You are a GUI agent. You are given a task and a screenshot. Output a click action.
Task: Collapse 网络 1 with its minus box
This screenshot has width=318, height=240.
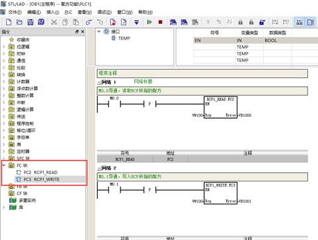coord(99,82)
